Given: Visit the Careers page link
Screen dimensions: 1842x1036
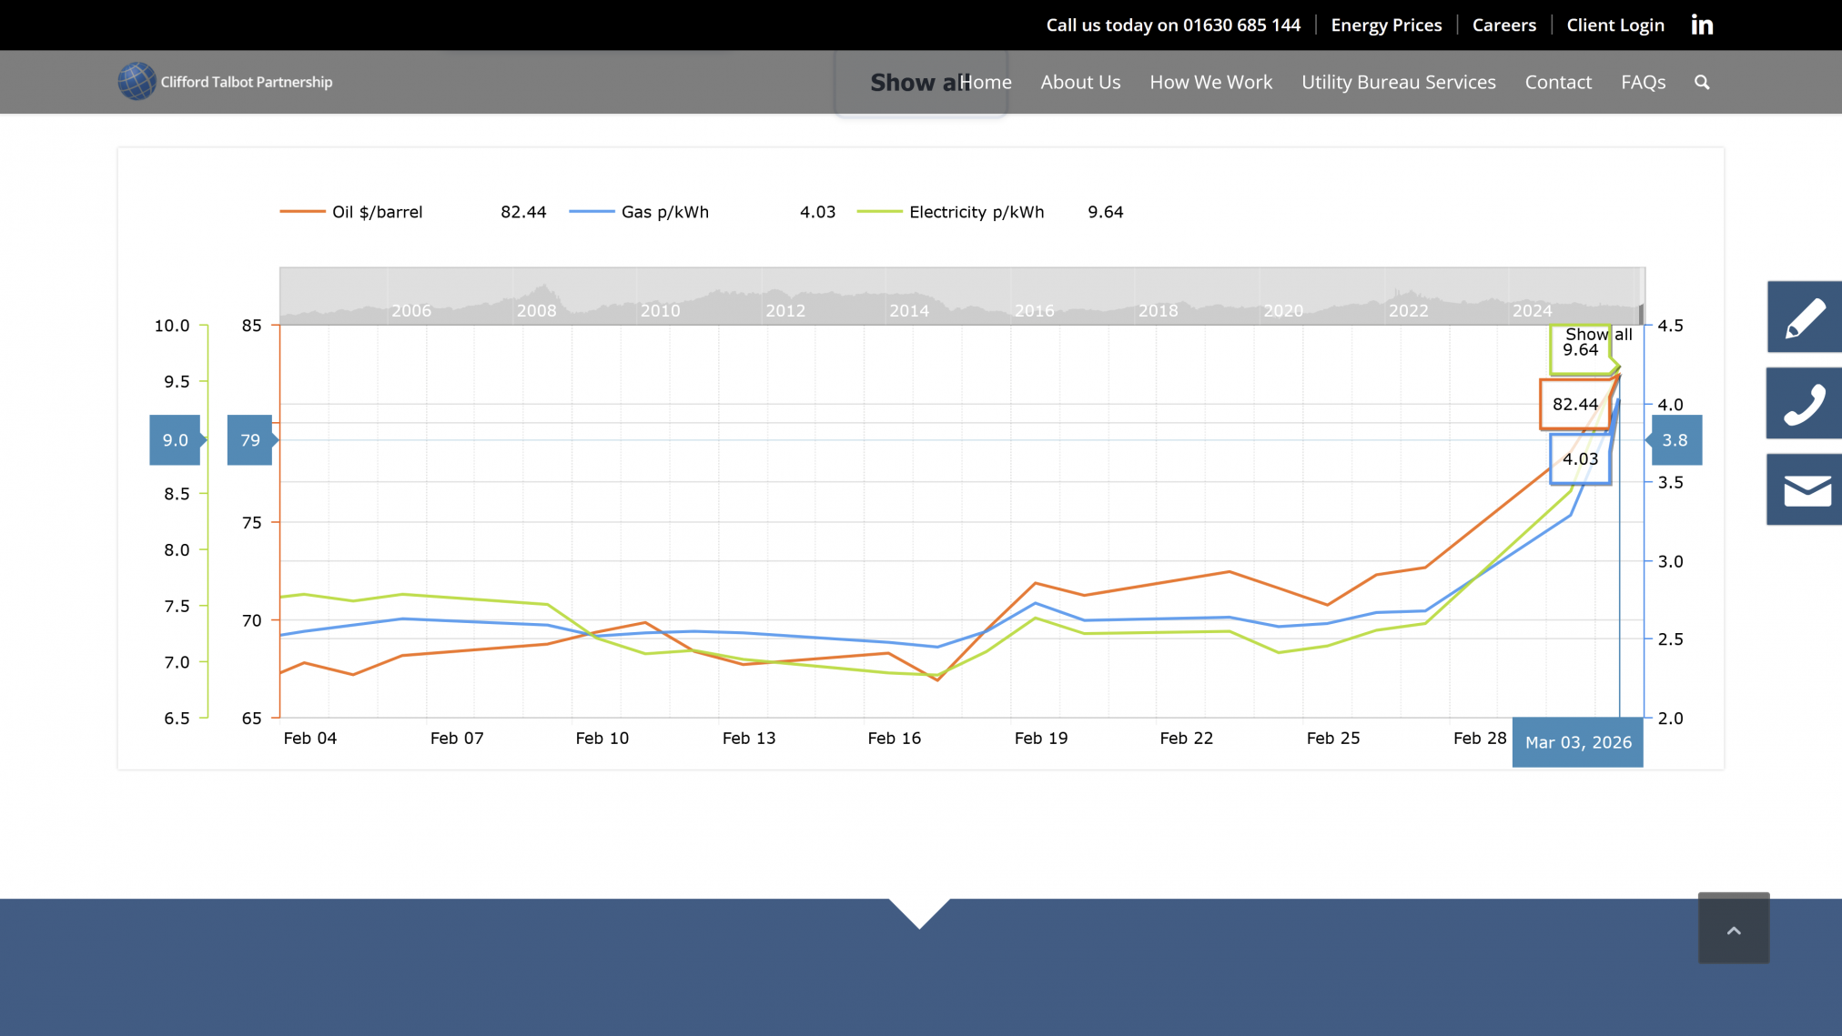Looking at the screenshot, I should (x=1503, y=25).
